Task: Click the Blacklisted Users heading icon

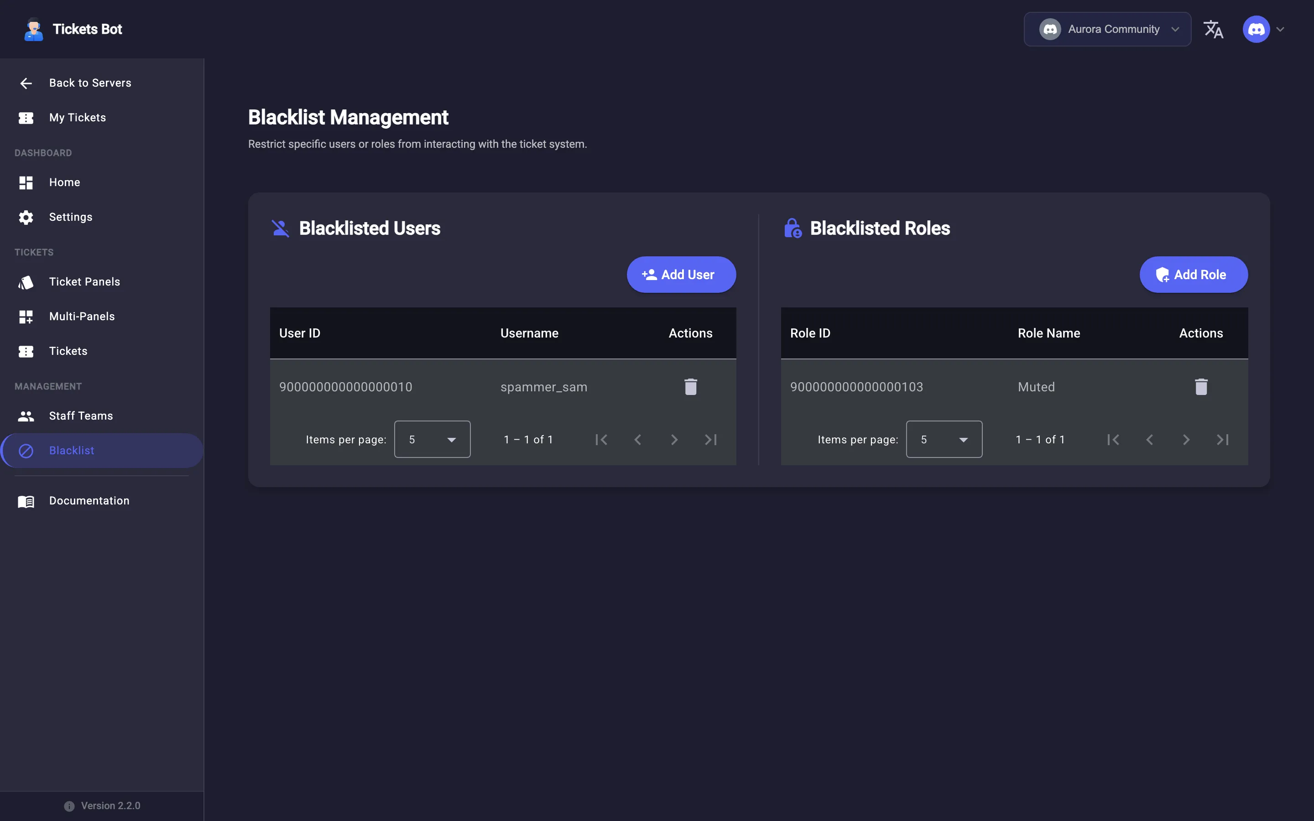Action: point(280,229)
